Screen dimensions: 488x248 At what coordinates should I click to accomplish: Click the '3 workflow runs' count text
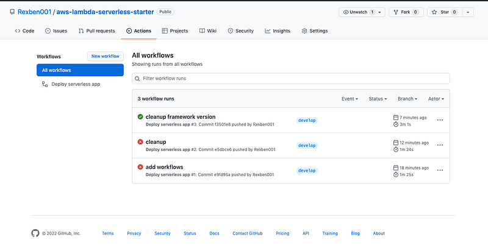point(156,99)
